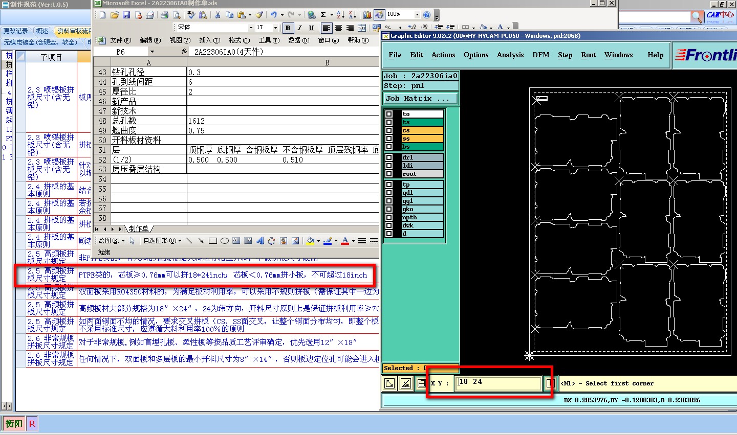Open the Fill Color dropdown arrow
The image size is (737, 435).
coord(318,241)
